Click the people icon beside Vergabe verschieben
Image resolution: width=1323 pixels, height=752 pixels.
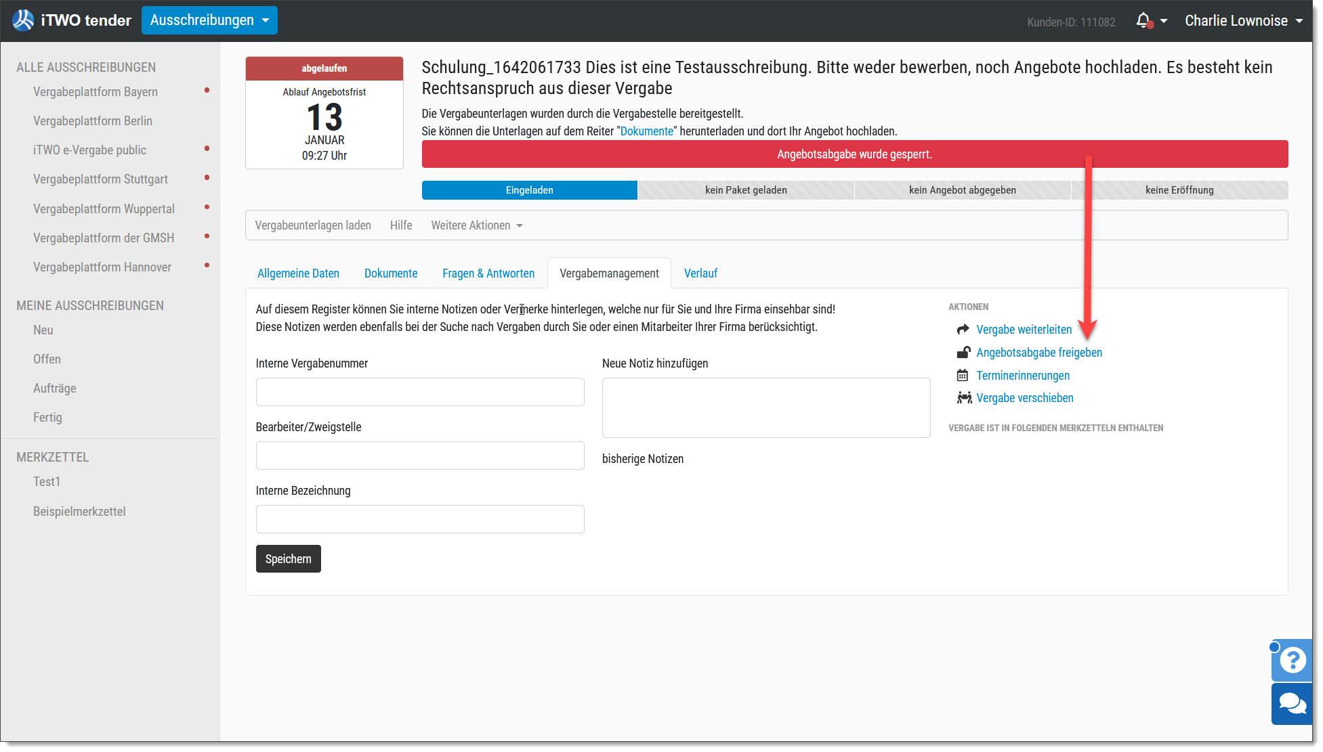click(964, 398)
